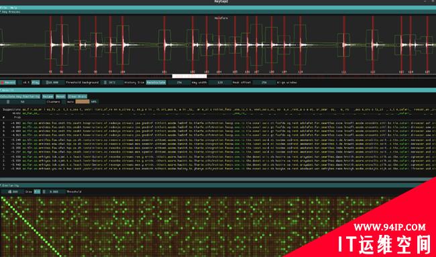Screen dimensions: 436x257
Task: Adjust the Clusters slider
Action: [23, 102]
